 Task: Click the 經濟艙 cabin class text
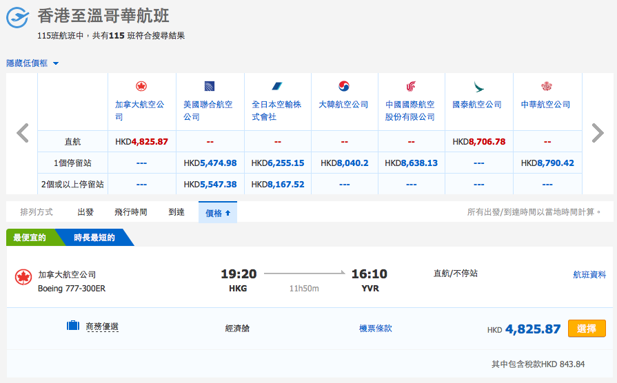point(237,328)
